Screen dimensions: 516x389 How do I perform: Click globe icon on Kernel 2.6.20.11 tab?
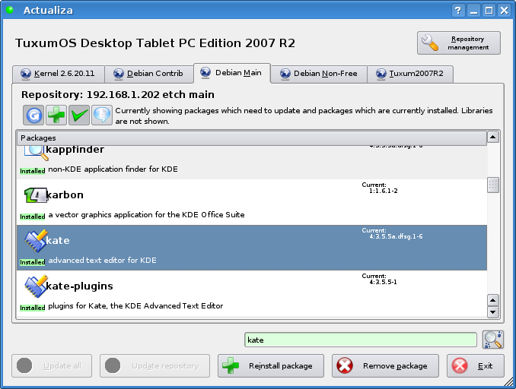click(x=26, y=74)
